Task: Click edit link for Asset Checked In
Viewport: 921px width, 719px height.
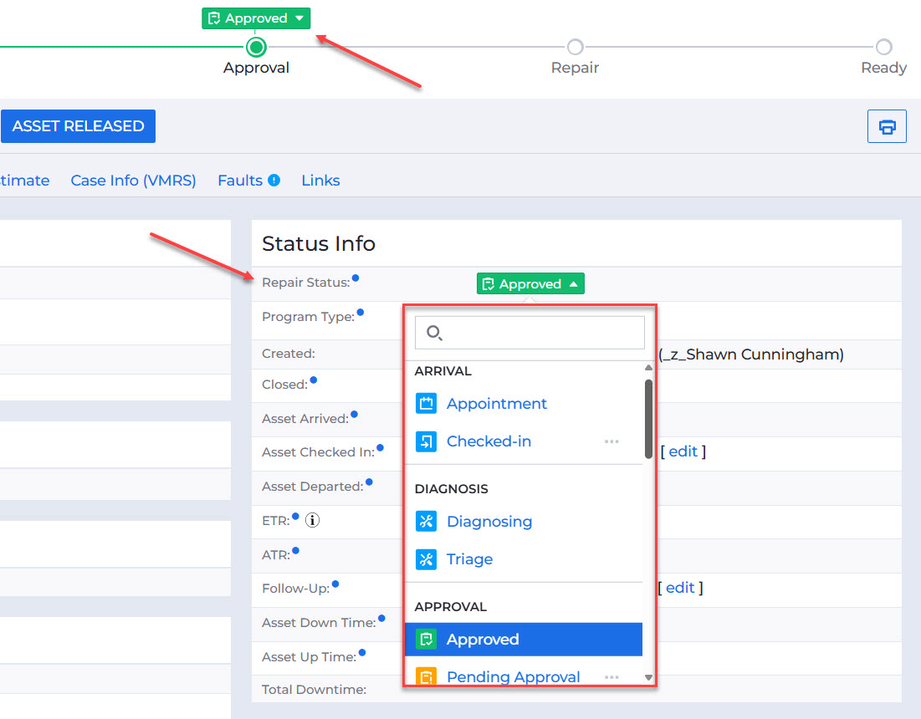Action: pos(683,451)
